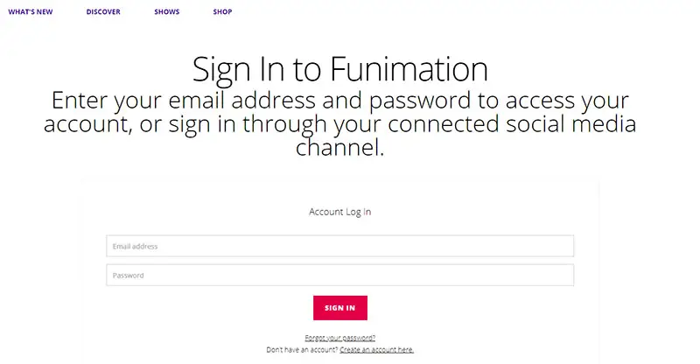Click the email and password instruction paragraph
700x364 pixels.
pyautogui.click(x=339, y=123)
